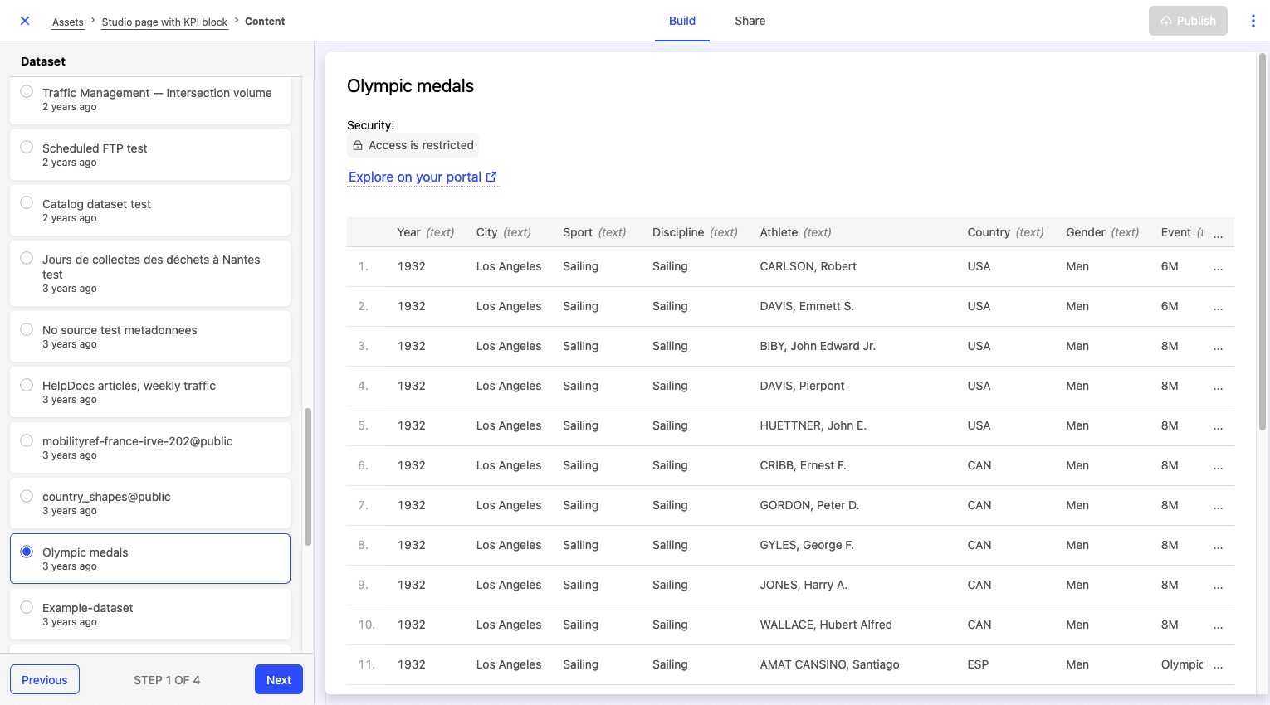Close the content editor with X icon
Image resolution: width=1270 pixels, height=705 pixels.
pyautogui.click(x=25, y=21)
